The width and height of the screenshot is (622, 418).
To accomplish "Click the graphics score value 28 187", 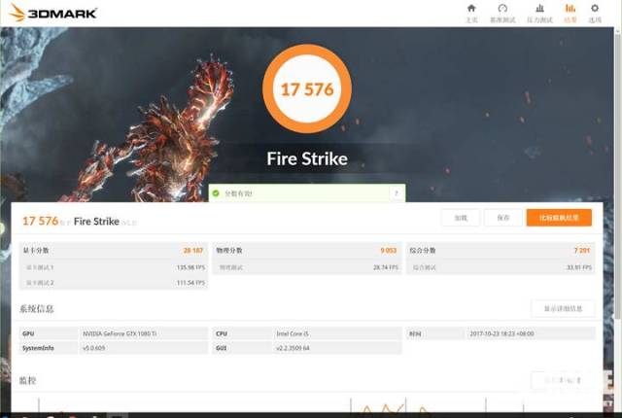I will click(x=193, y=250).
